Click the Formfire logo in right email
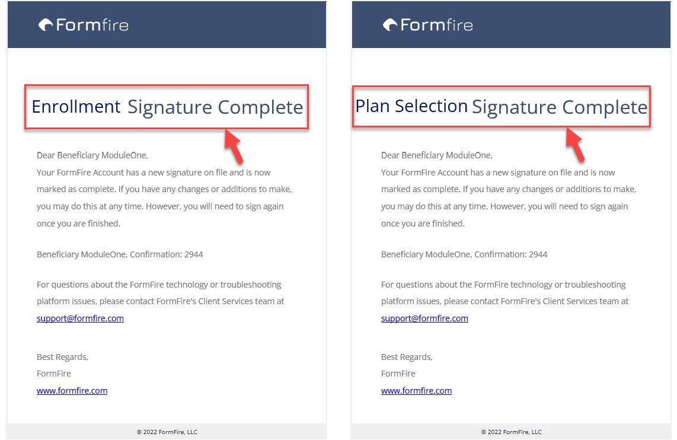Screen dimensions: 677x440 [x=428, y=25]
